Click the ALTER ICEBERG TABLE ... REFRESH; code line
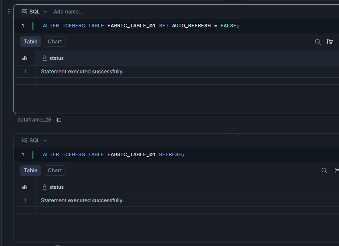Image resolution: width=339 pixels, height=246 pixels. pos(114,155)
